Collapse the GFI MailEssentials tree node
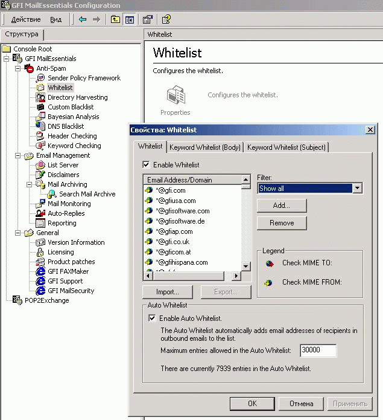Screen dimensions: 383x420 click(6, 59)
